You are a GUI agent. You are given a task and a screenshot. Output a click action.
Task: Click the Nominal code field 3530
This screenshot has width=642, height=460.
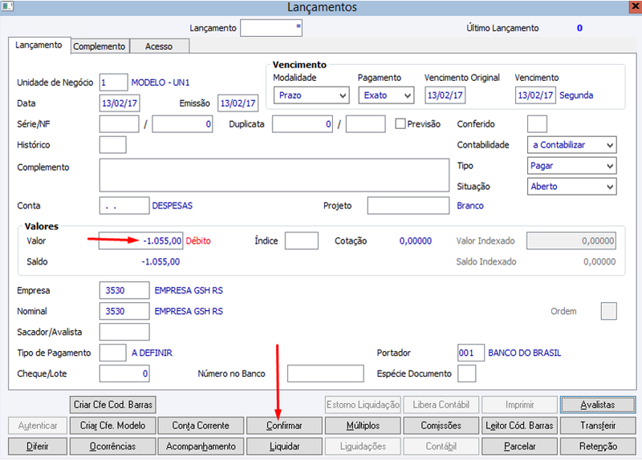pos(124,311)
